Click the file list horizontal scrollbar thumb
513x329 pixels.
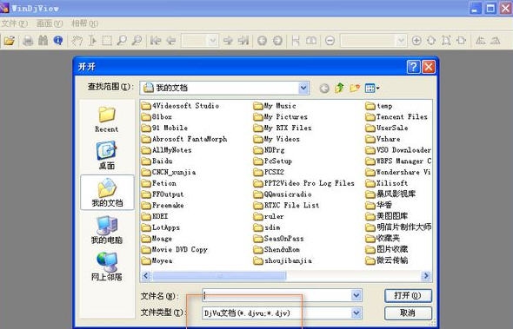coord(219,276)
